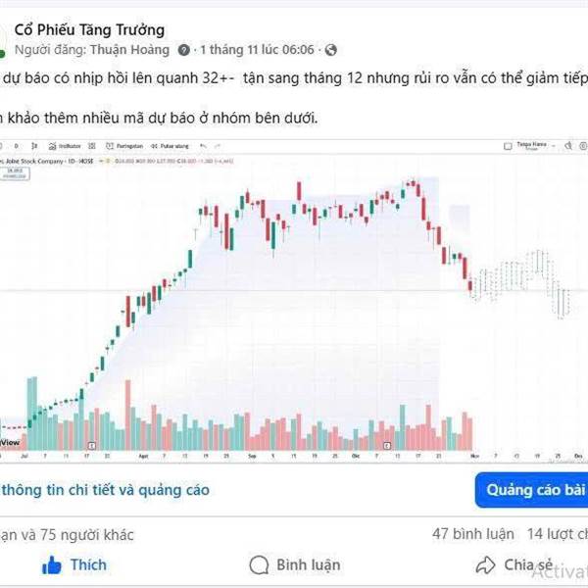This screenshot has width=588, height=588.
Task: Start Putar ulang replay mode
Action: pos(170,146)
